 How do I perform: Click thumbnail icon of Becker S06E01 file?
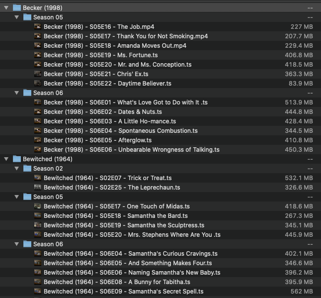tap(38, 102)
